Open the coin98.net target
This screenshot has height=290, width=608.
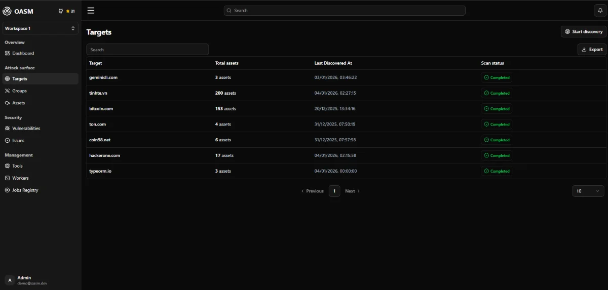100,140
